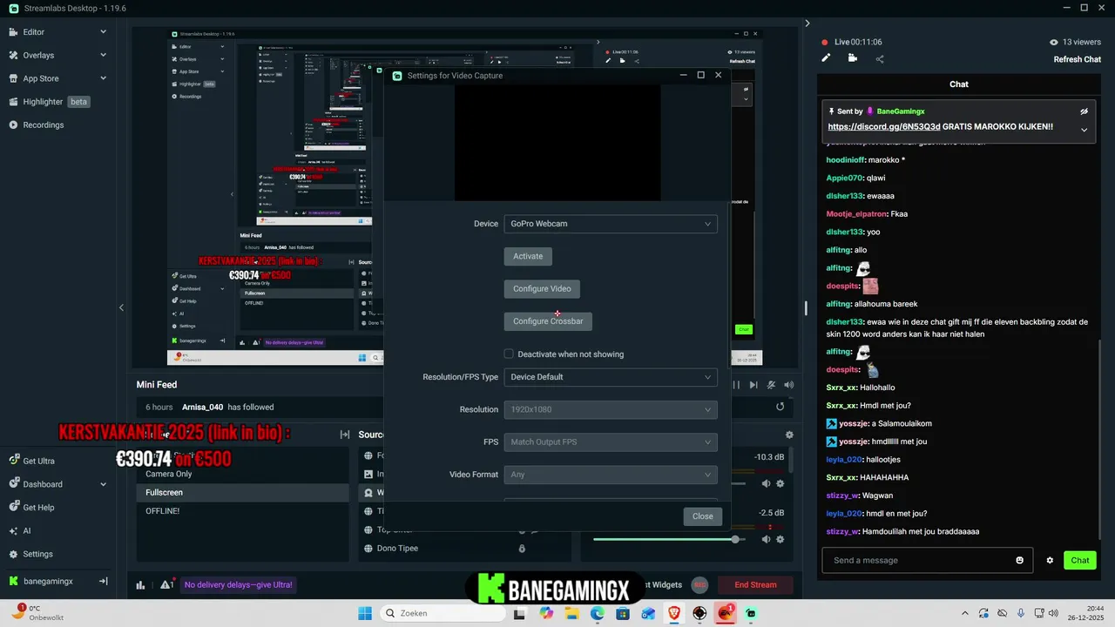Click Configure Video button
This screenshot has height=627, width=1115.
(x=542, y=289)
